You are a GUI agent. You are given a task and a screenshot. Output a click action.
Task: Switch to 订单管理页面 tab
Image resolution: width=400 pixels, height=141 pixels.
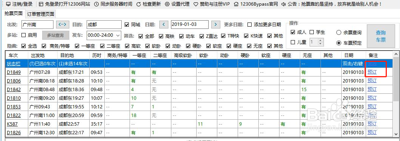41,14
